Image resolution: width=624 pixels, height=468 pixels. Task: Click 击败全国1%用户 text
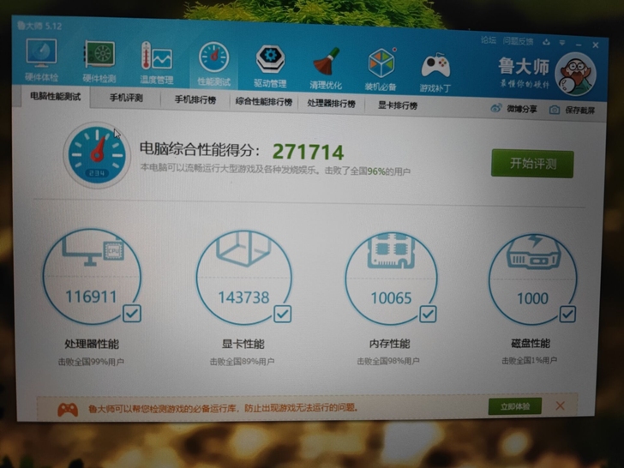pyautogui.click(x=529, y=361)
